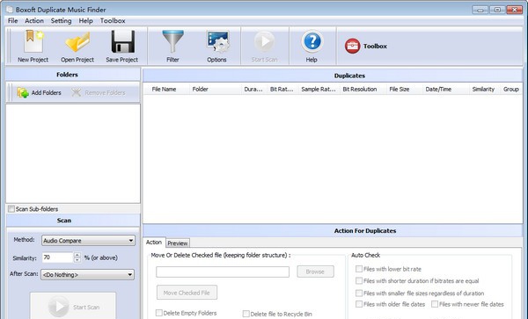Open Help from the question mark icon
This screenshot has height=319, width=528.
[x=312, y=46]
